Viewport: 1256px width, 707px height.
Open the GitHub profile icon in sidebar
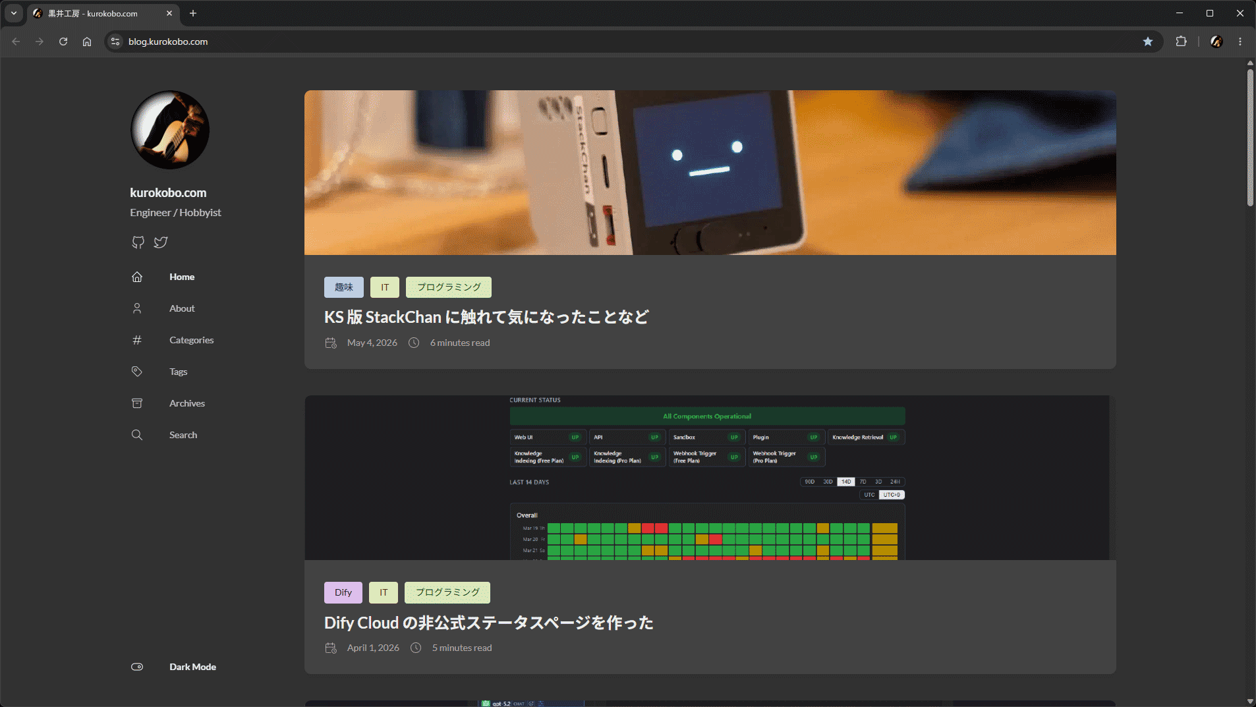138,242
